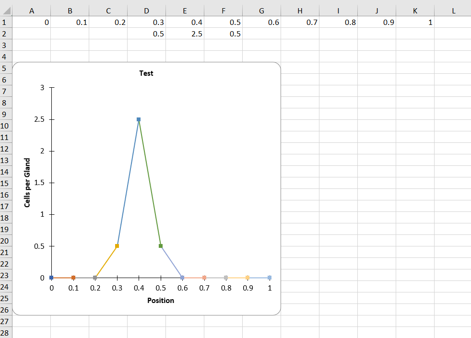The height and width of the screenshot is (338, 471).
Task: Click the horizontal axis label "0.8"
Action: pos(226,288)
